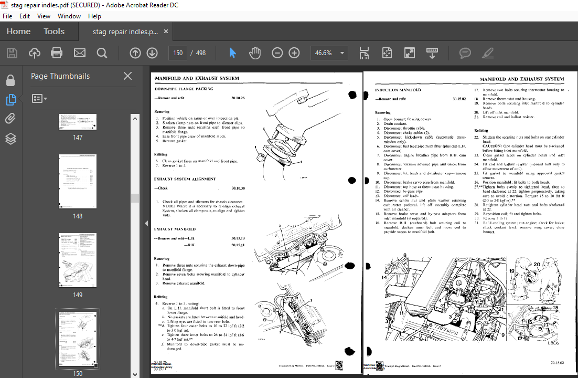Activate the Selection arrow tool
Viewport: 578px width, 378px height.
pos(232,53)
